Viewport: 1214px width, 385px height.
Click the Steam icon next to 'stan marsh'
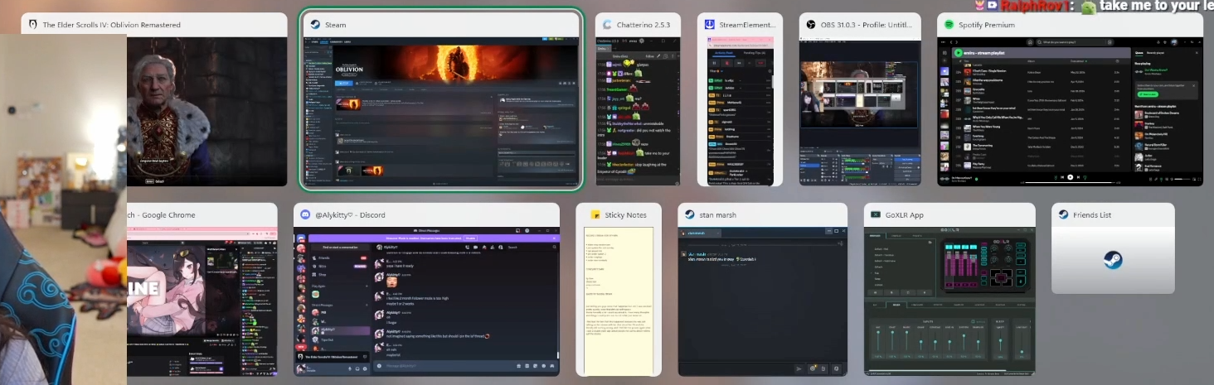(x=690, y=214)
